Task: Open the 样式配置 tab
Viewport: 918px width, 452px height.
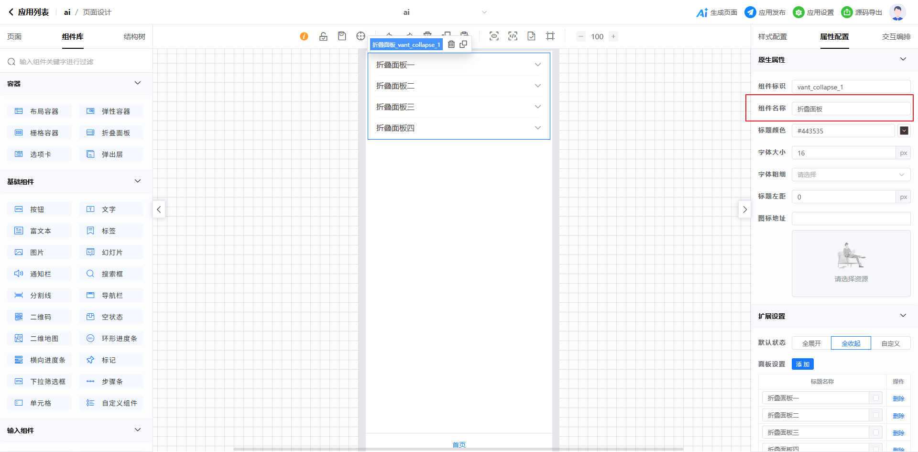Action: tap(772, 37)
